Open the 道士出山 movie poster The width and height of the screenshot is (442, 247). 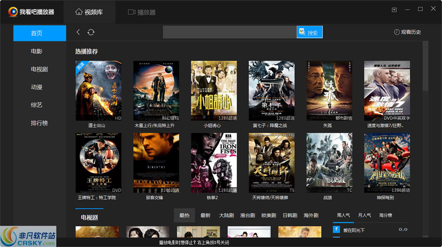coord(98,91)
